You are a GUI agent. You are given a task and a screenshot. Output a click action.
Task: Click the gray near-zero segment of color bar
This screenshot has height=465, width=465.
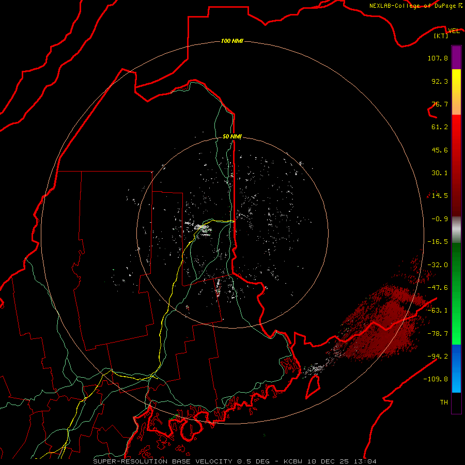click(x=456, y=230)
